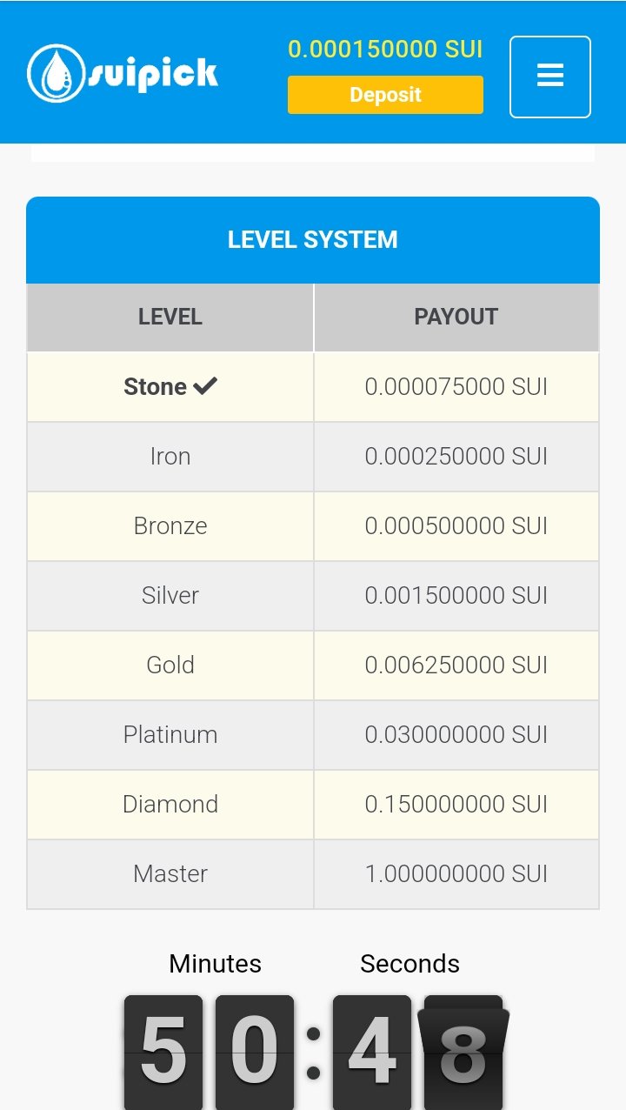Screen dimensions: 626x1110
Task: Click the PAYOUT column header
Action: pyautogui.click(x=456, y=317)
